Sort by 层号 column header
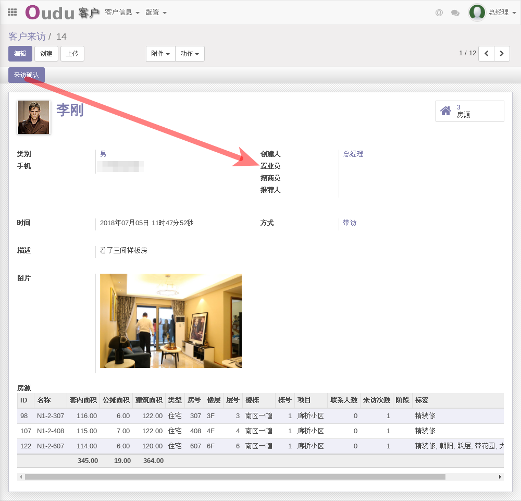The image size is (521, 501). click(x=232, y=400)
